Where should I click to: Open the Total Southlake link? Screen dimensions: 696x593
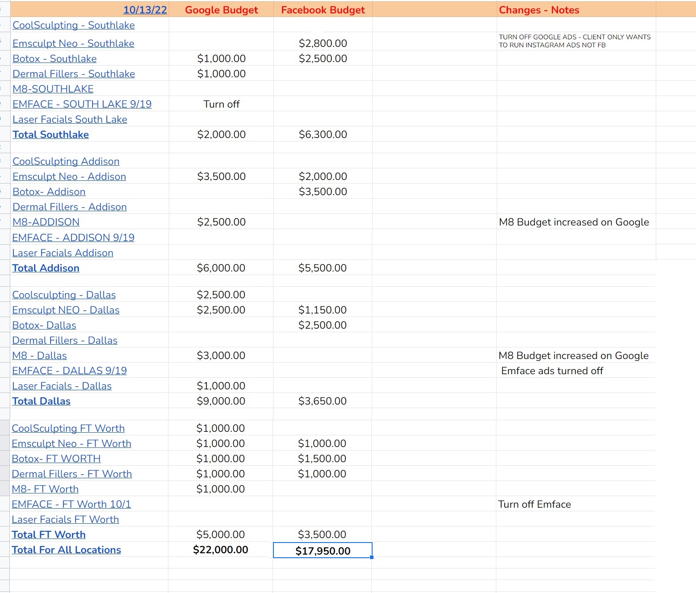tap(50, 134)
